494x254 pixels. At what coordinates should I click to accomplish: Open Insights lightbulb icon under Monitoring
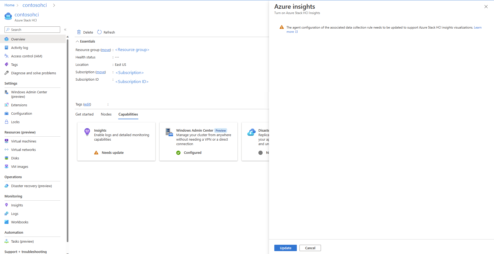click(x=7, y=205)
